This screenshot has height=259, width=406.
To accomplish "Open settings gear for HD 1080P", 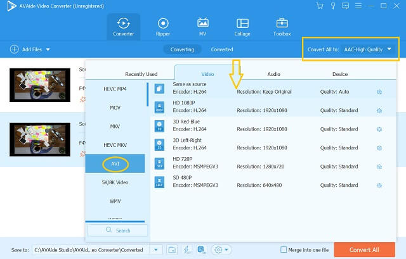I will coord(379,111).
